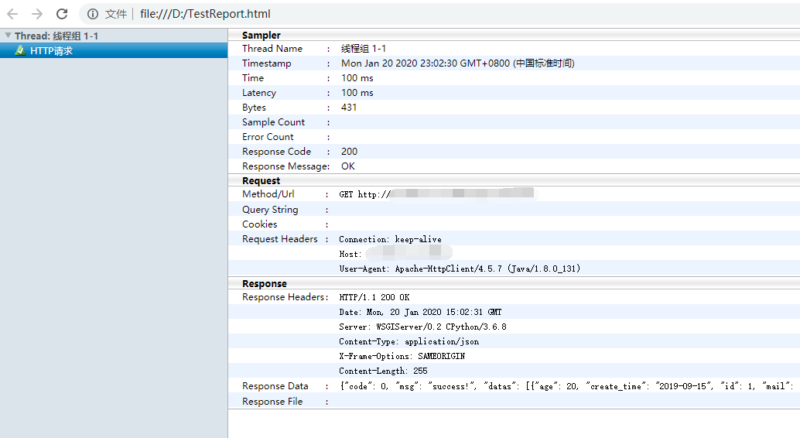Image resolution: width=800 pixels, height=438 pixels.
Task: Open the site information icon
Action: [93, 14]
